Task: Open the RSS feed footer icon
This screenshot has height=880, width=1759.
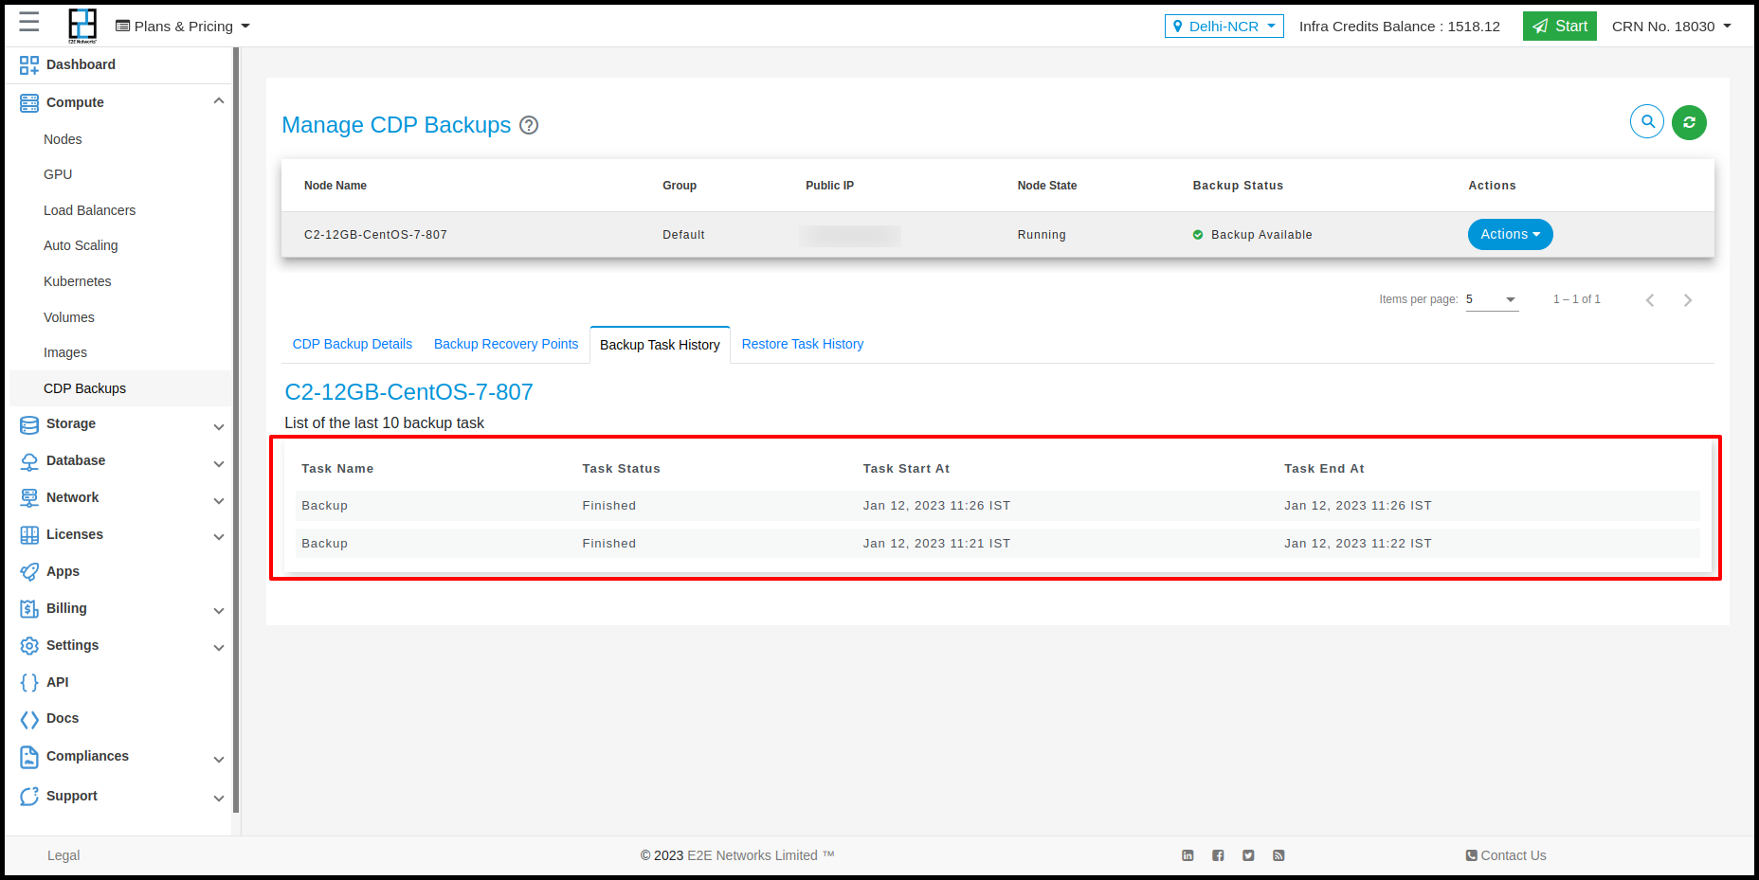Action: click(x=1278, y=855)
